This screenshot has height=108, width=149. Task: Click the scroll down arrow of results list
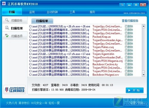pyautogui.click(x=144, y=74)
